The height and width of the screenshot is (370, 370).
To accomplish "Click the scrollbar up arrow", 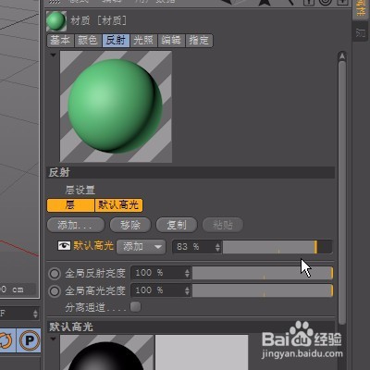I will (x=342, y=56).
